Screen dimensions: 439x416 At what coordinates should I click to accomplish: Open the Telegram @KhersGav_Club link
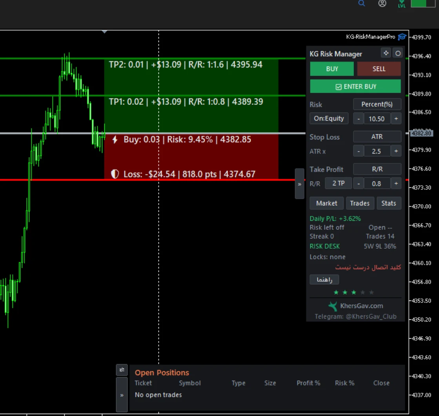pos(355,317)
